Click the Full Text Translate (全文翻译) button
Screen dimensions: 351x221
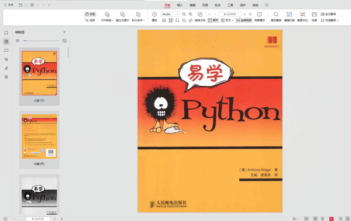[328, 14]
